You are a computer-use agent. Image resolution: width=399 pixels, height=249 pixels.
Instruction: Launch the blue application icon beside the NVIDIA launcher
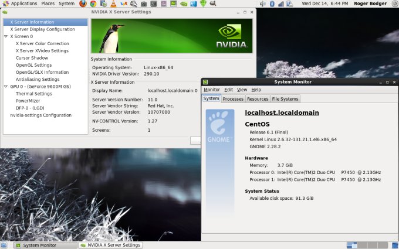coord(194,4)
